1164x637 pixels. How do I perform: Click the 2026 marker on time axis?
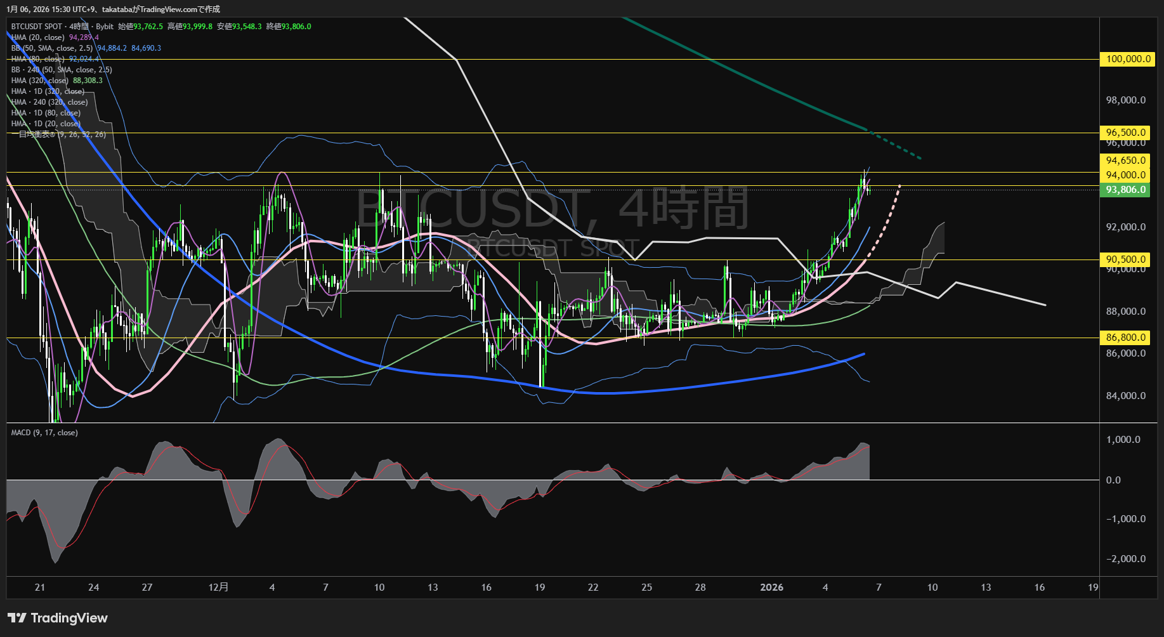[771, 588]
